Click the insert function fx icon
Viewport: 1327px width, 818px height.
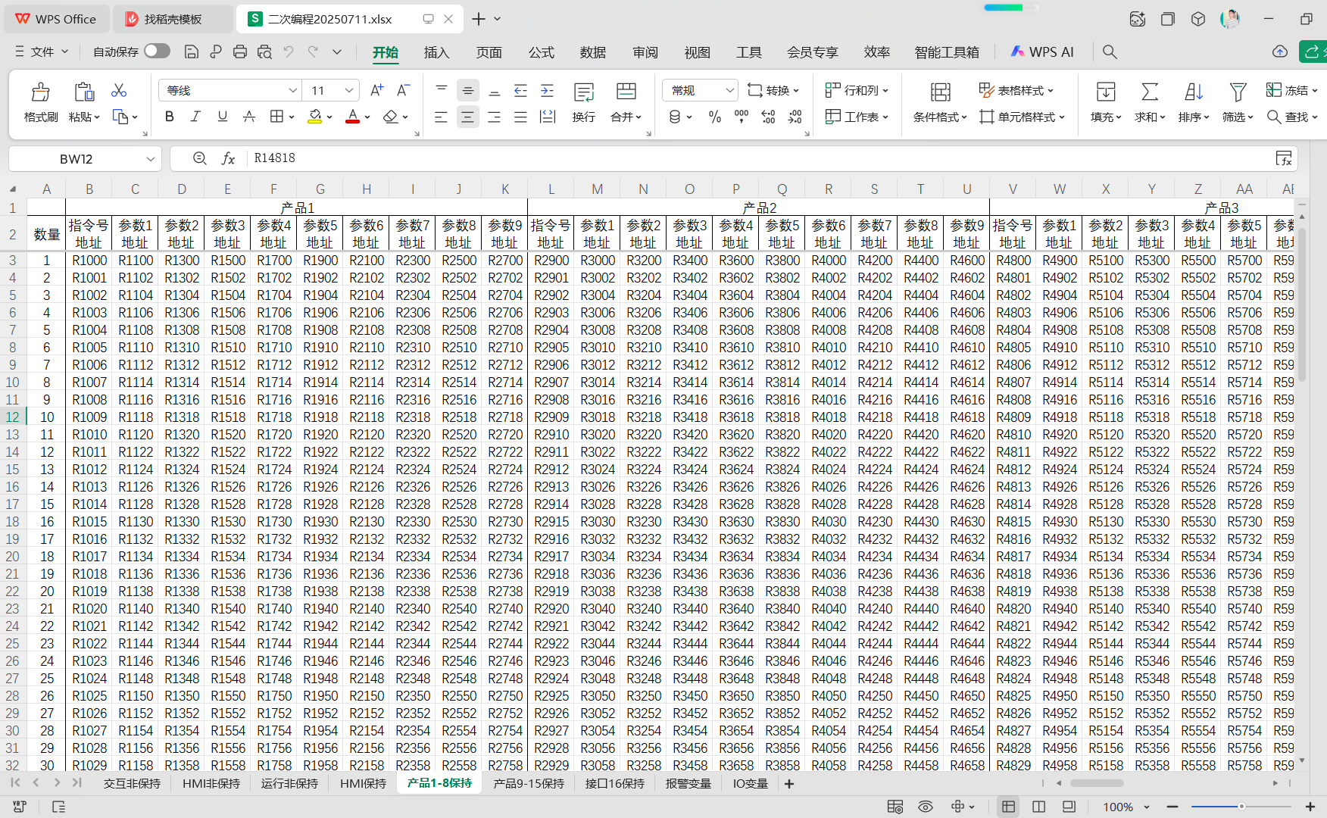228,158
